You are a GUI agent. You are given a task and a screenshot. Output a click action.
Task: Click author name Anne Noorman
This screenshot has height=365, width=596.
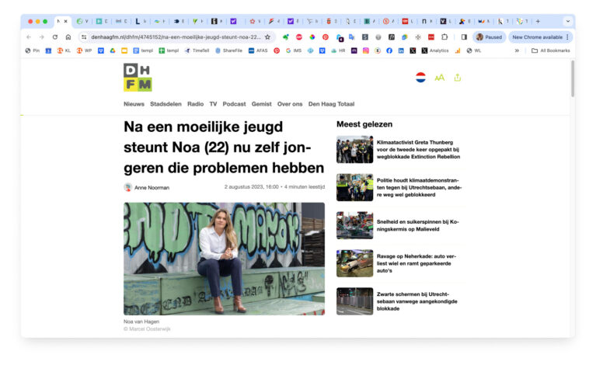coord(152,187)
